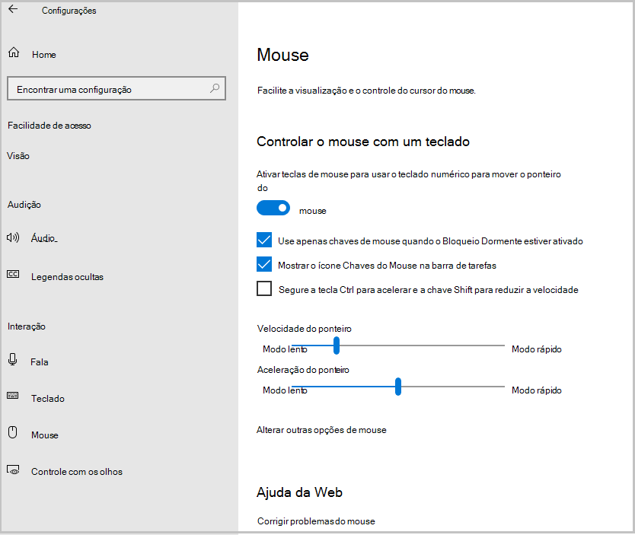The image size is (635, 535).
Task: Click the Audição category heading
Action: pyautogui.click(x=24, y=205)
